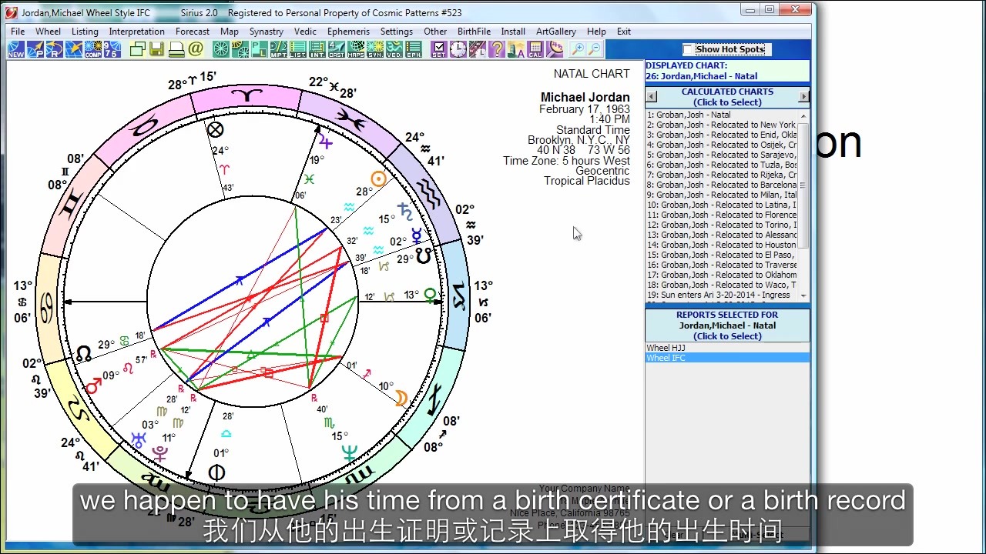Open the Interpretation menu

point(136,32)
